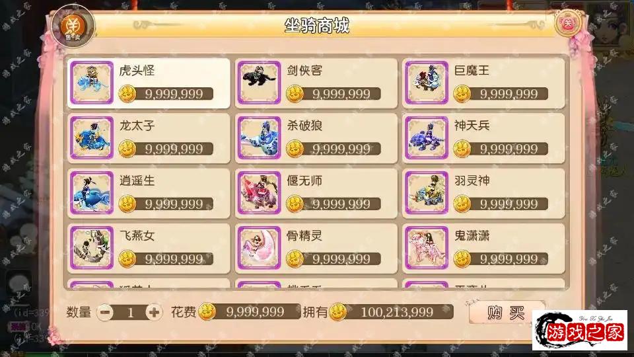Select the 剑侠客 black panther mount icon
The width and height of the screenshot is (634, 357).
[259, 83]
